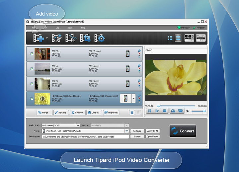Viewport: 239px width, 172px height.
Task: Open settings gear for 00116 row
Action: pos(139,66)
